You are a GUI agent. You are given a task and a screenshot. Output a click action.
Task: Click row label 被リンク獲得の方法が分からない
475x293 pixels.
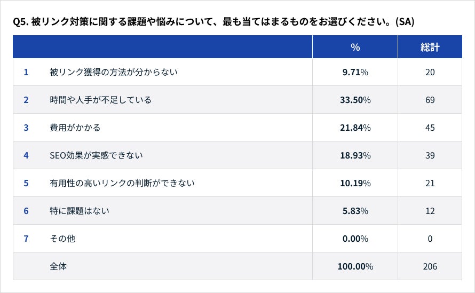[x=113, y=72]
